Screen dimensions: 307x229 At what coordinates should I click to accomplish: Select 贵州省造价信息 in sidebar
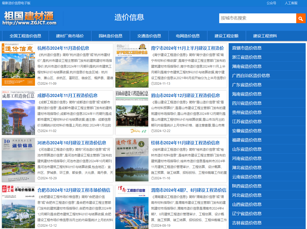pyautogui.click(x=267, y=113)
